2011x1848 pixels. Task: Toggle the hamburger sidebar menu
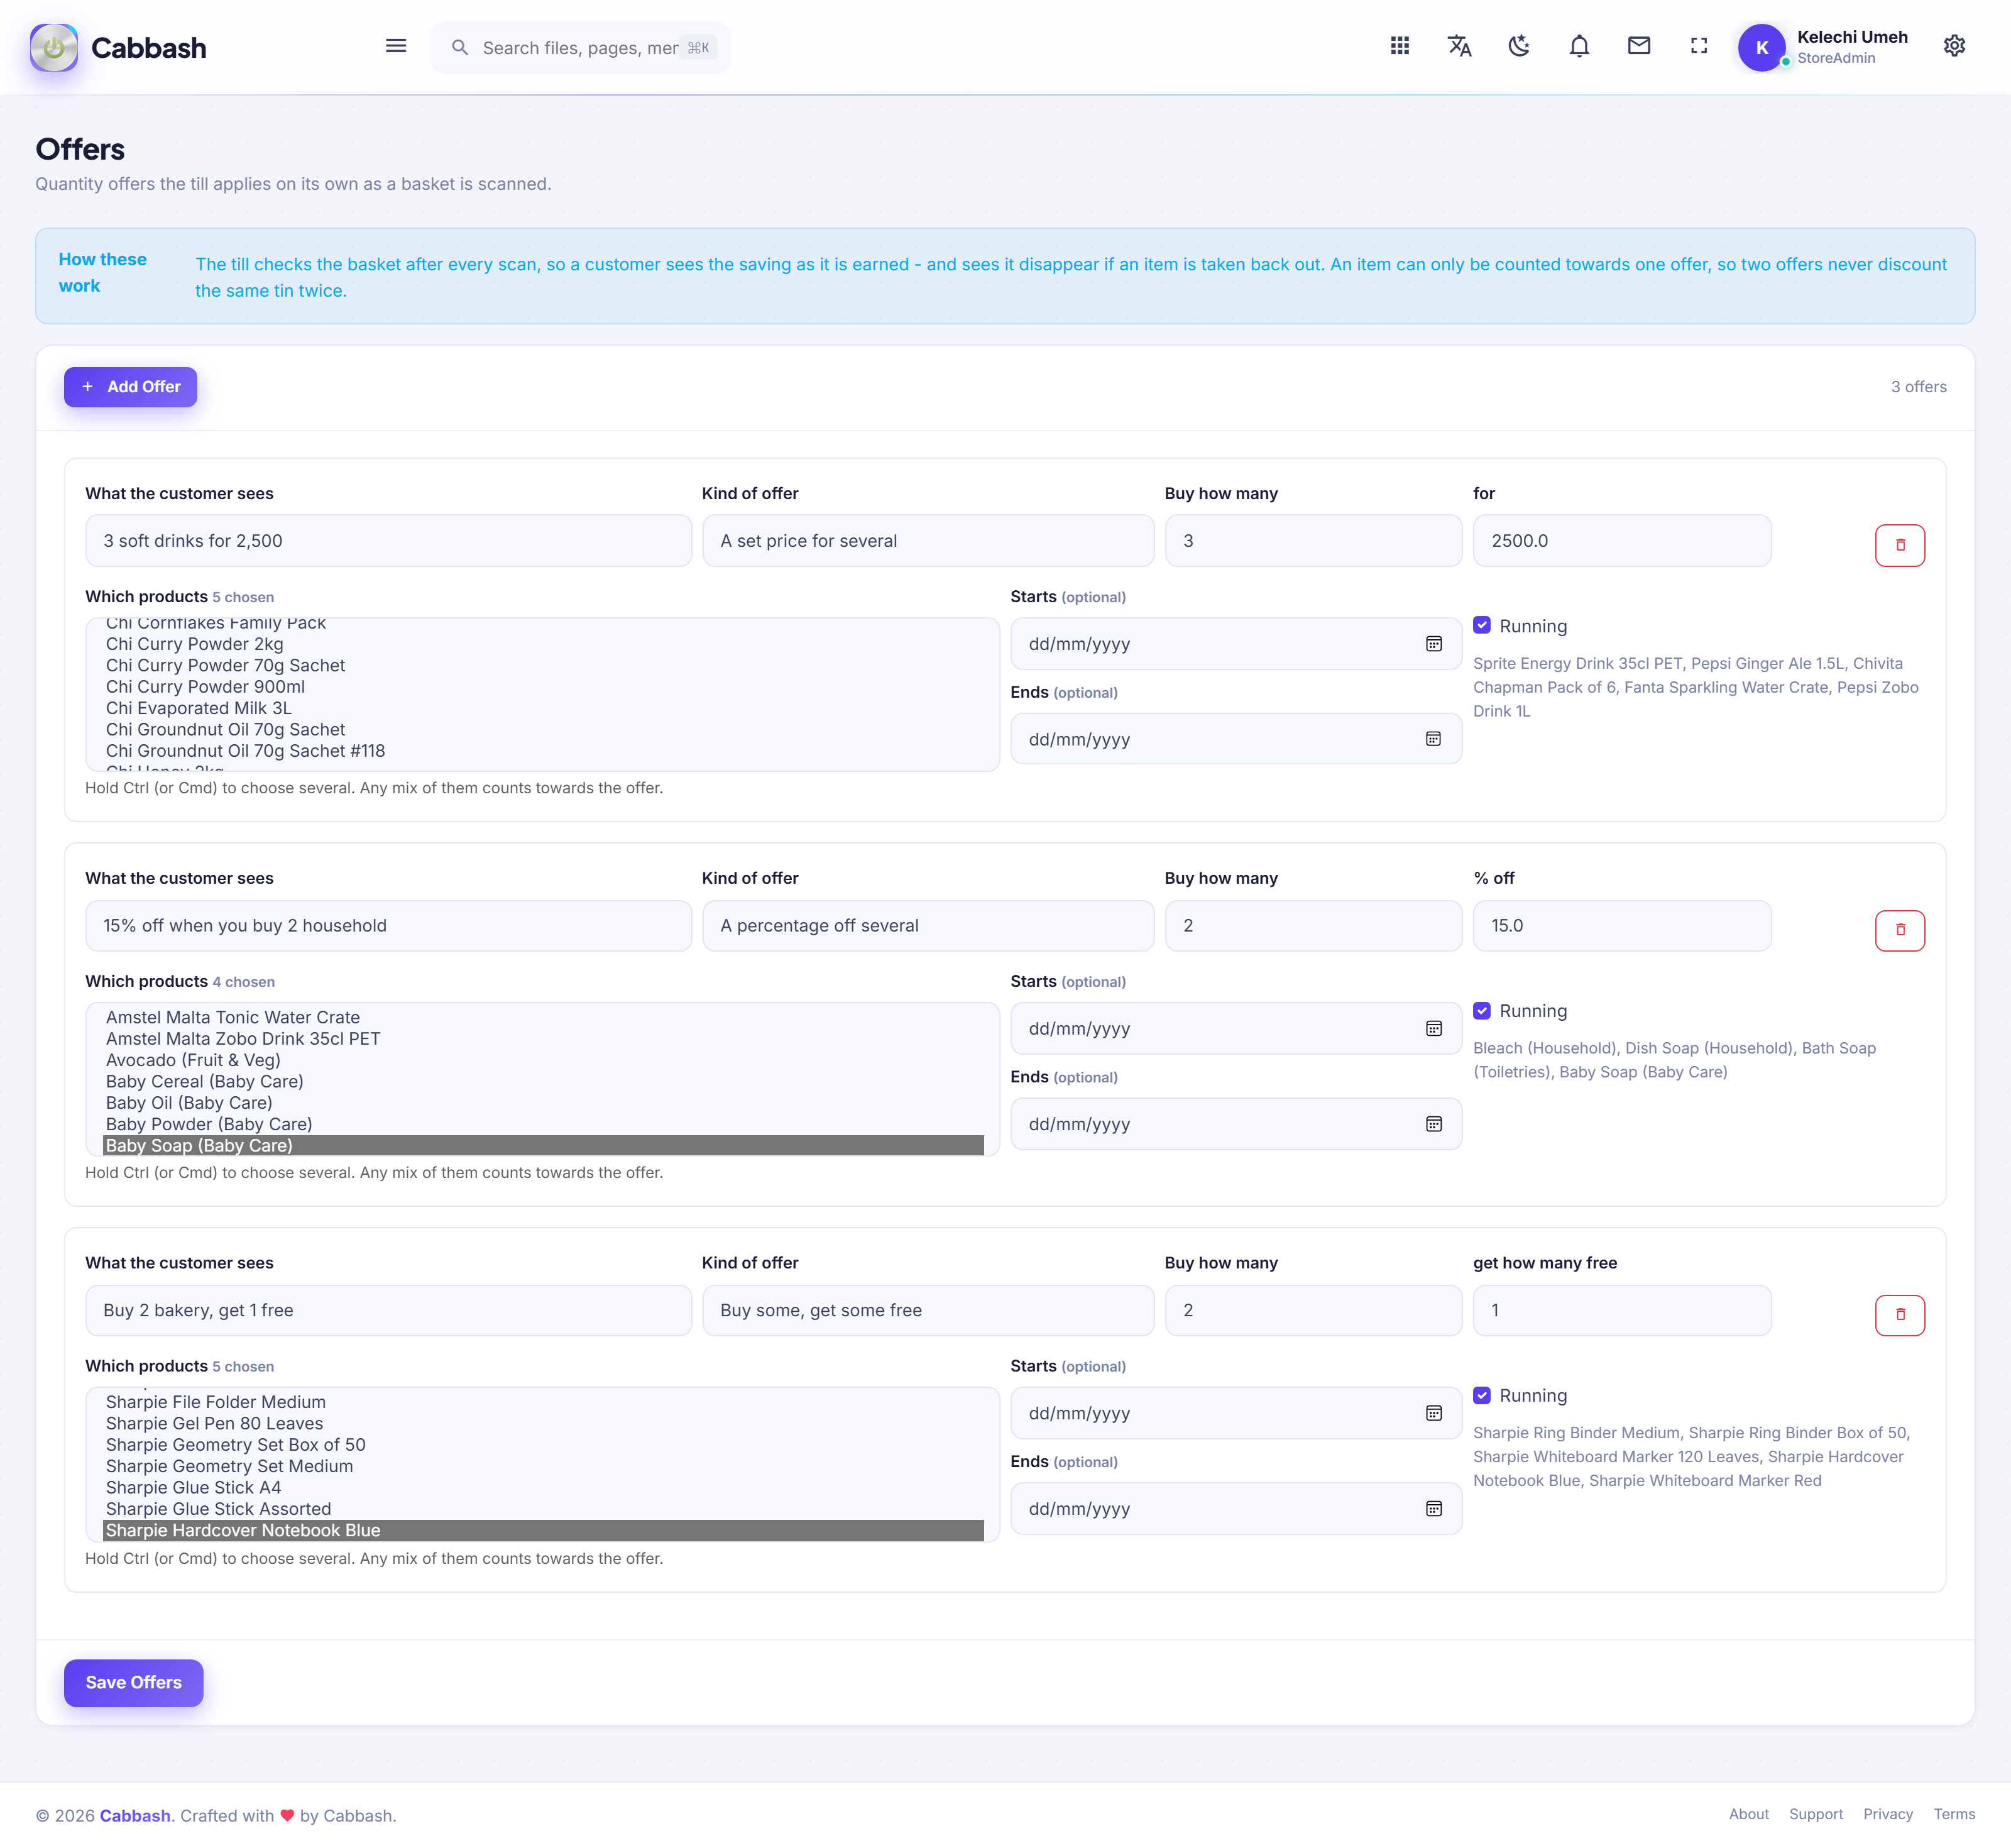(x=396, y=46)
